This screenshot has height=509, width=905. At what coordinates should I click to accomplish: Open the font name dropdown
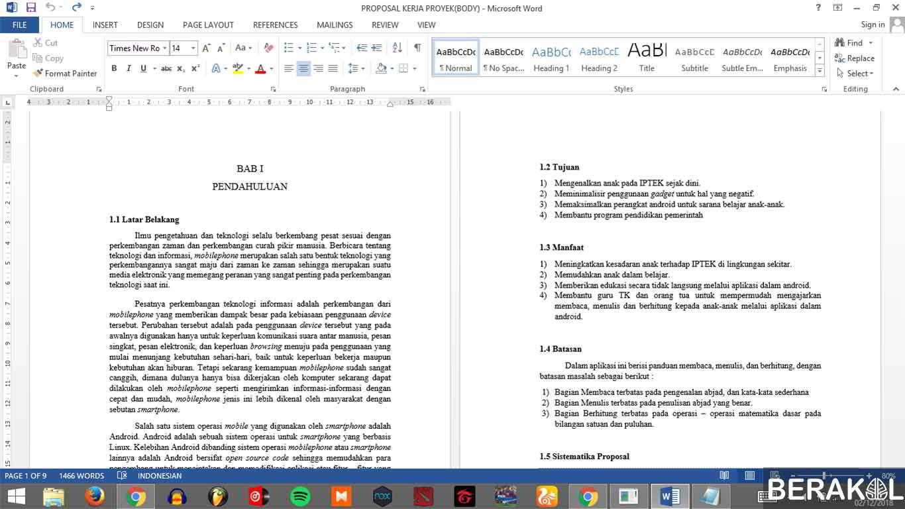pyautogui.click(x=165, y=48)
